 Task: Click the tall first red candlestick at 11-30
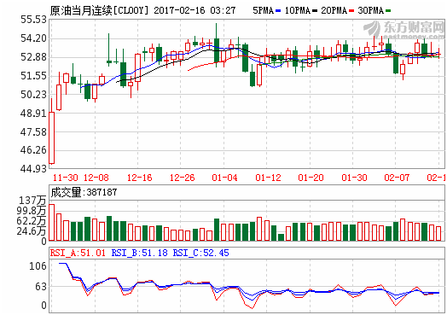click(x=51, y=137)
